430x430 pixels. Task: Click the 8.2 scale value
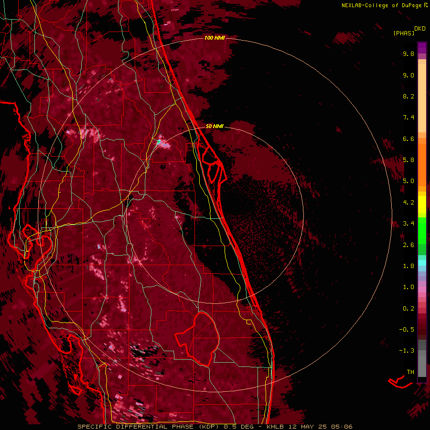click(408, 96)
